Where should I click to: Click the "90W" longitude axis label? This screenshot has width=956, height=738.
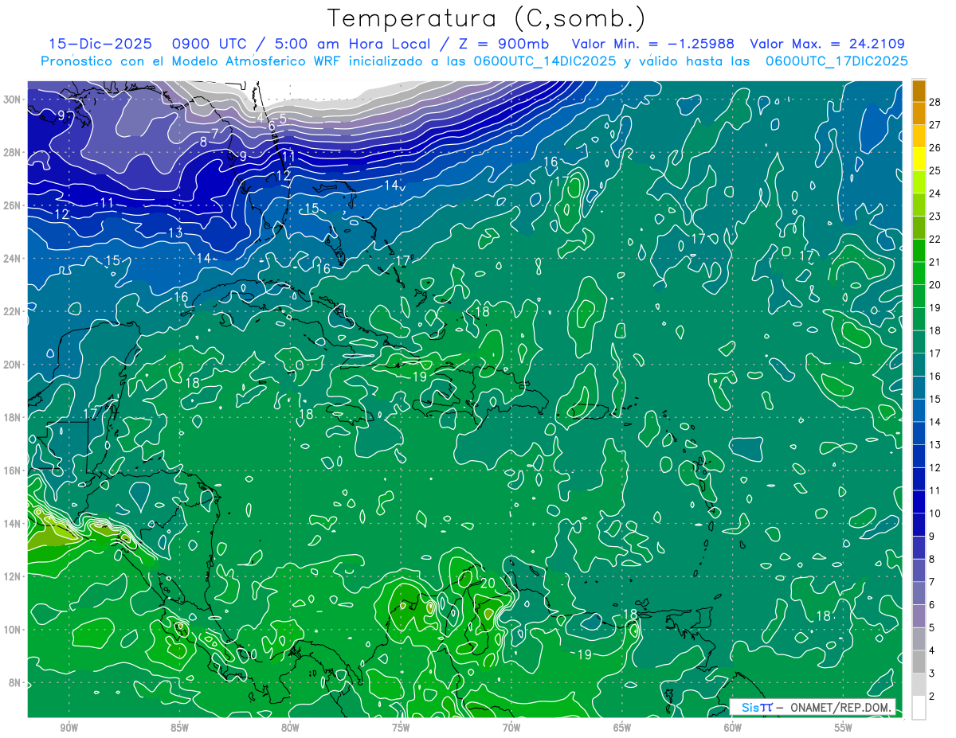[69, 727]
